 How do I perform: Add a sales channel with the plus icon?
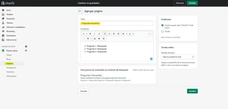pos(26,47)
